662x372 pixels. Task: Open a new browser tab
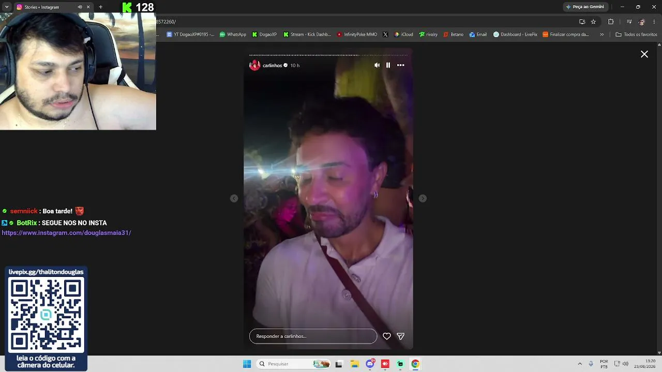[100, 7]
